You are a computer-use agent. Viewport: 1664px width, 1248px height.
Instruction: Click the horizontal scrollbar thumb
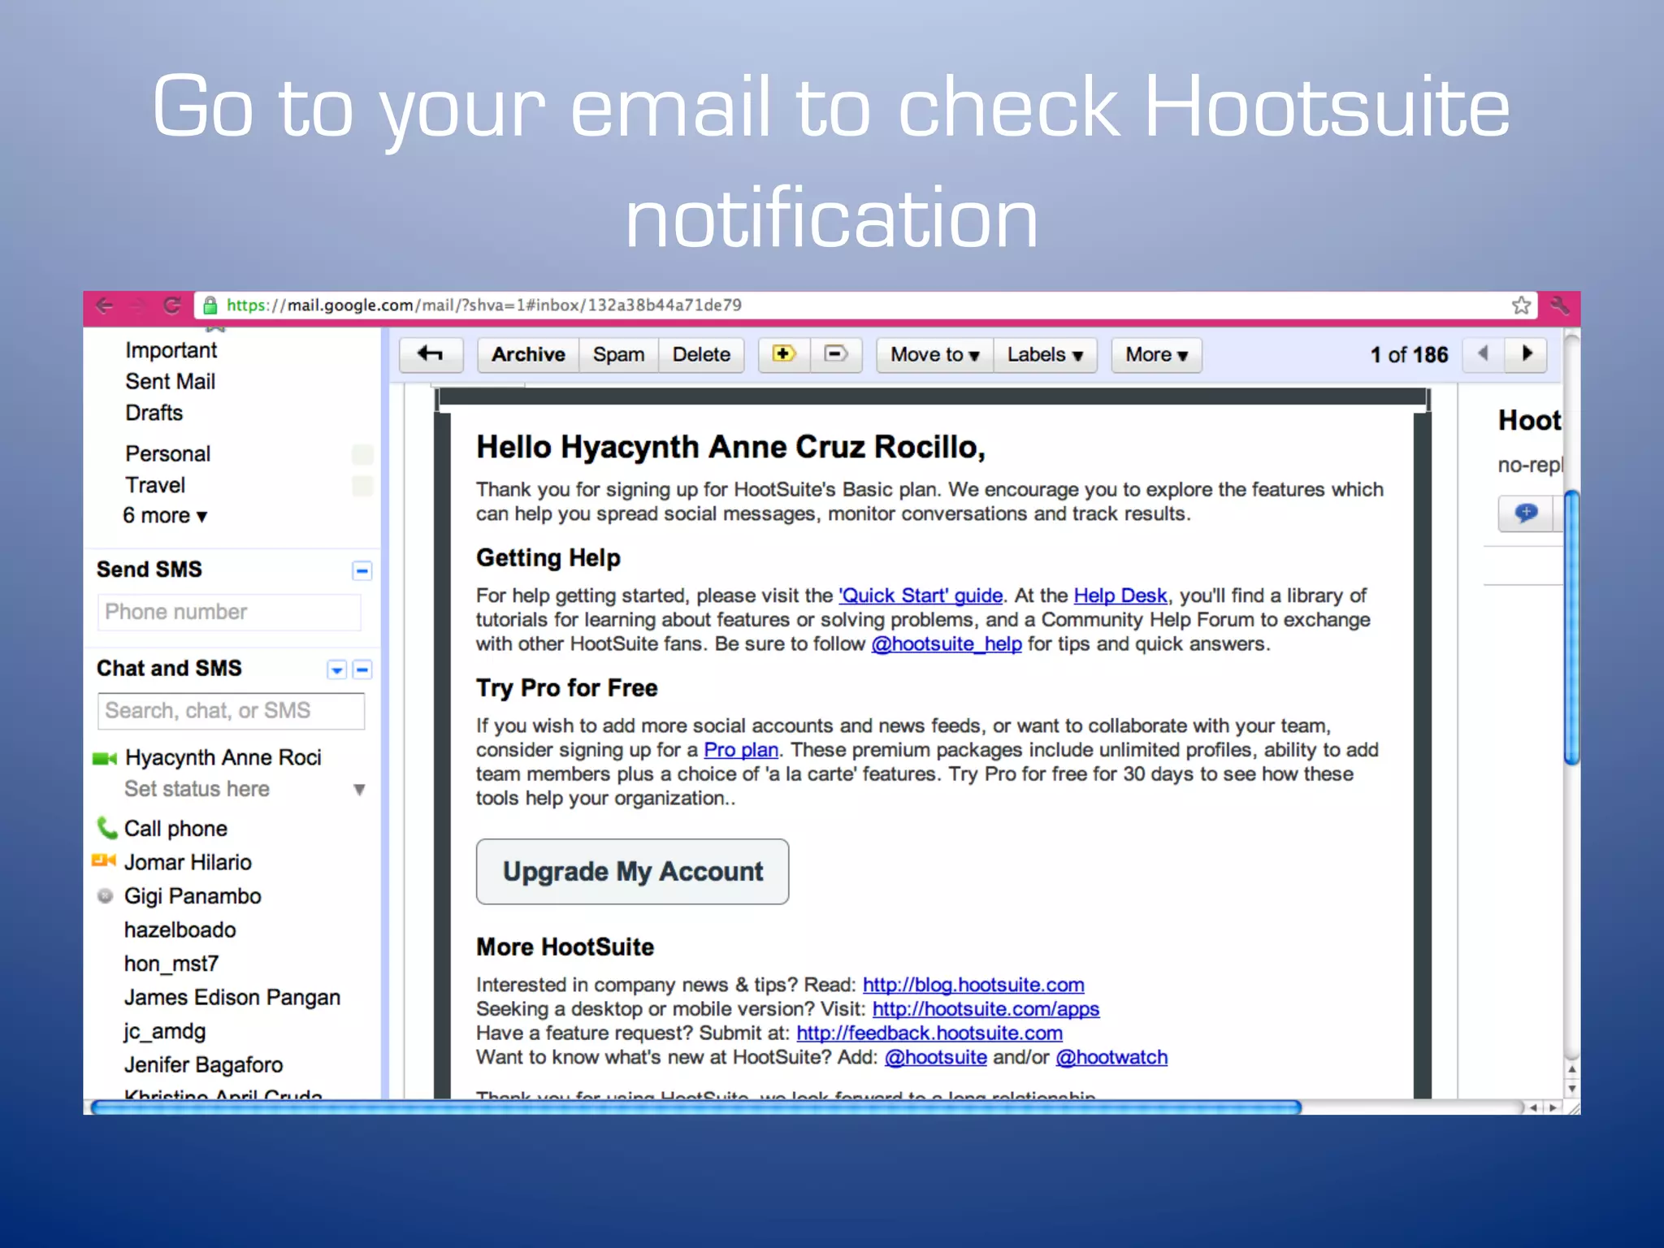(696, 1107)
